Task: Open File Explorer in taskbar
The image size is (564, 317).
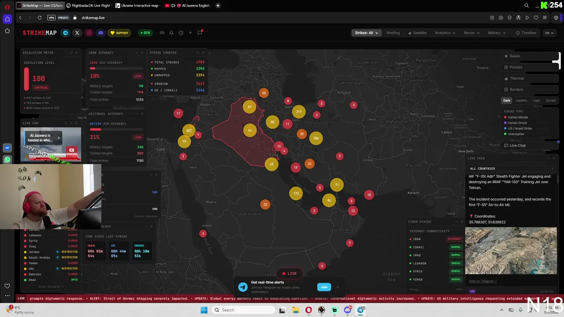Action: (295, 310)
